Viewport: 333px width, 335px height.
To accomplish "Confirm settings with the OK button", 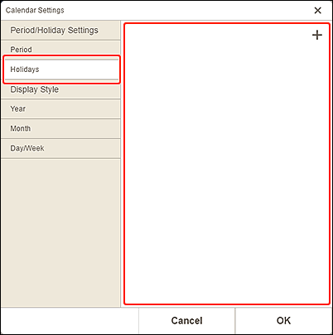I will (x=283, y=321).
